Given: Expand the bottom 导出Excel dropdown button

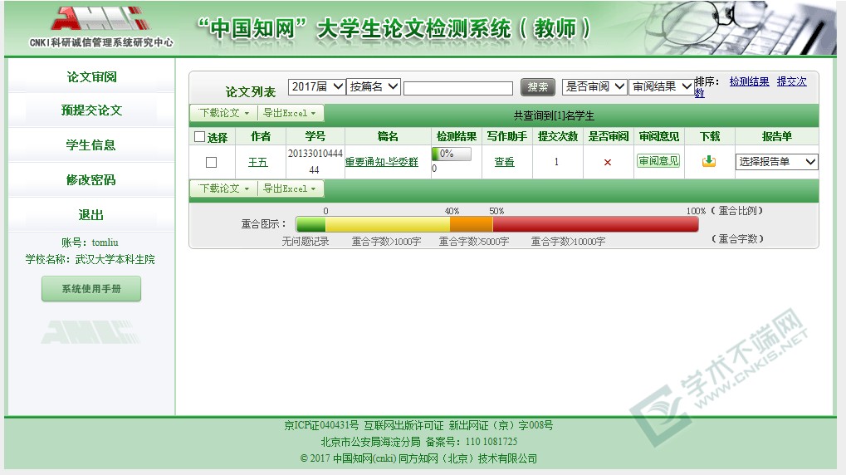Looking at the screenshot, I should click(291, 189).
